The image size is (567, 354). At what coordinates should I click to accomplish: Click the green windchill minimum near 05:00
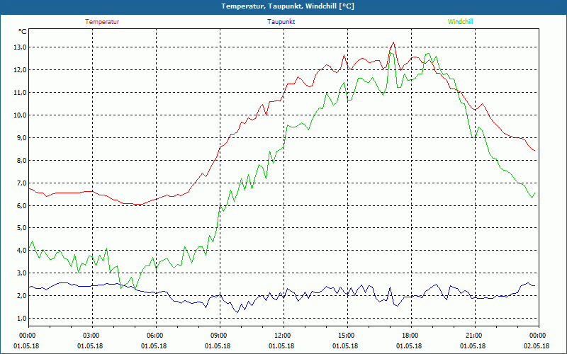[135, 290]
